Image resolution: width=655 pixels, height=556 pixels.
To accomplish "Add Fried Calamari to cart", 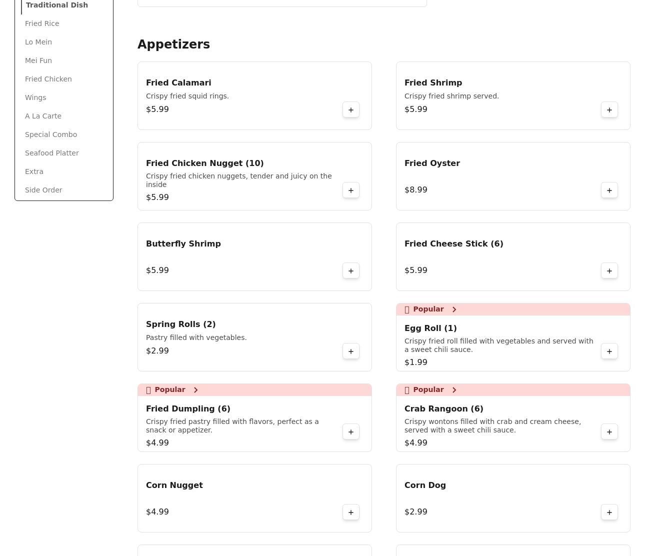I will [x=350, y=110].
